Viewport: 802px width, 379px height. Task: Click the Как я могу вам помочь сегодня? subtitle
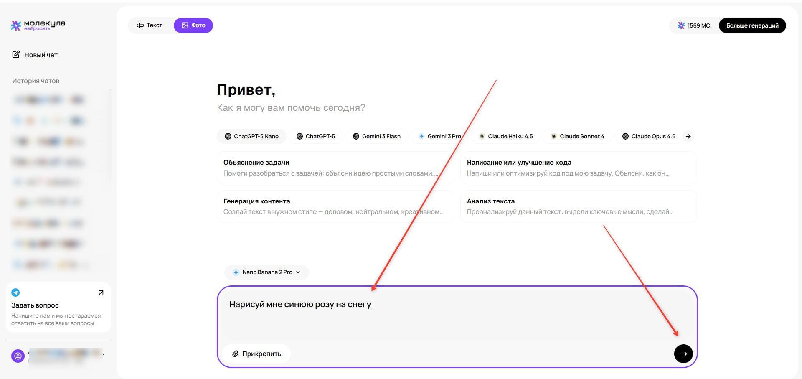coord(291,107)
